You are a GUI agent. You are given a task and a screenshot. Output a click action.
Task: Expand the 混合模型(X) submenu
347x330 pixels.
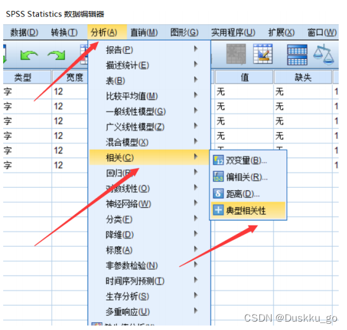150,142
